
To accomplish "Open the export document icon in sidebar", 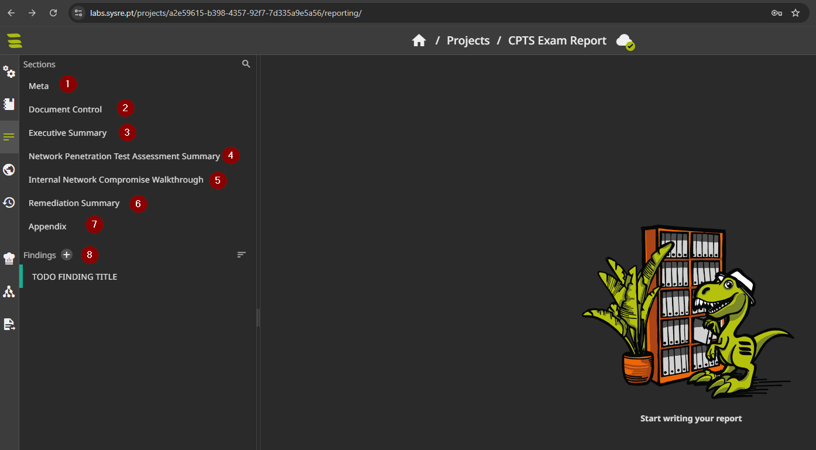I will tap(9, 324).
